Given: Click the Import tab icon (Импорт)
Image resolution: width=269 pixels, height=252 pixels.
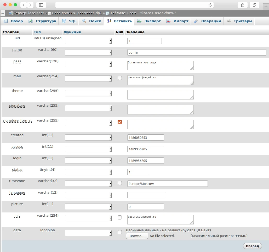Looking at the screenshot, I should click(169, 21).
